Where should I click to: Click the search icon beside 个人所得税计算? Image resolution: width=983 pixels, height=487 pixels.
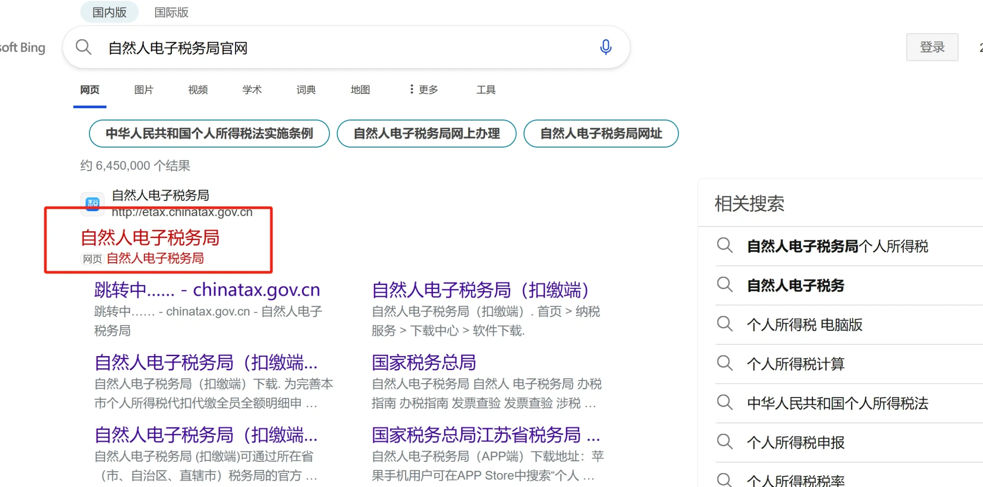tap(724, 363)
